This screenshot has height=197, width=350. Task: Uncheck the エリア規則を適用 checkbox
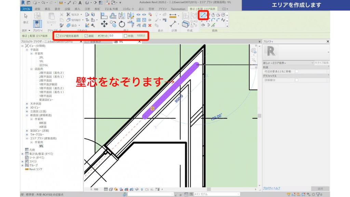coord(57,36)
